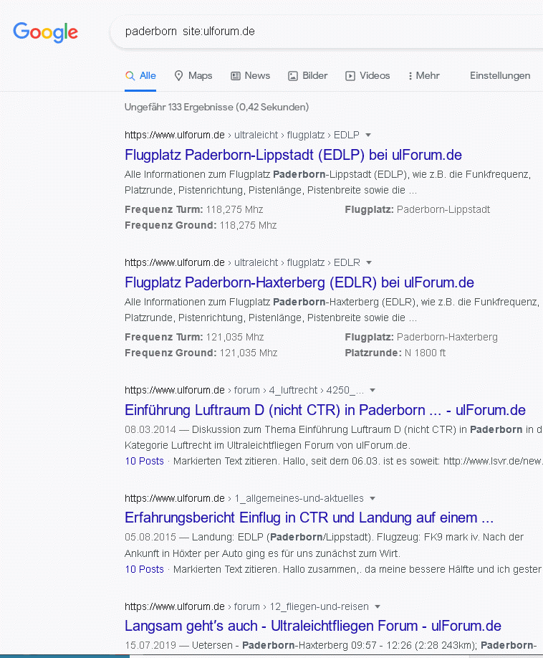Click '10 Posts' link under Luftraum D result
Viewport: 543px width, 658px height.
[144, 461]
